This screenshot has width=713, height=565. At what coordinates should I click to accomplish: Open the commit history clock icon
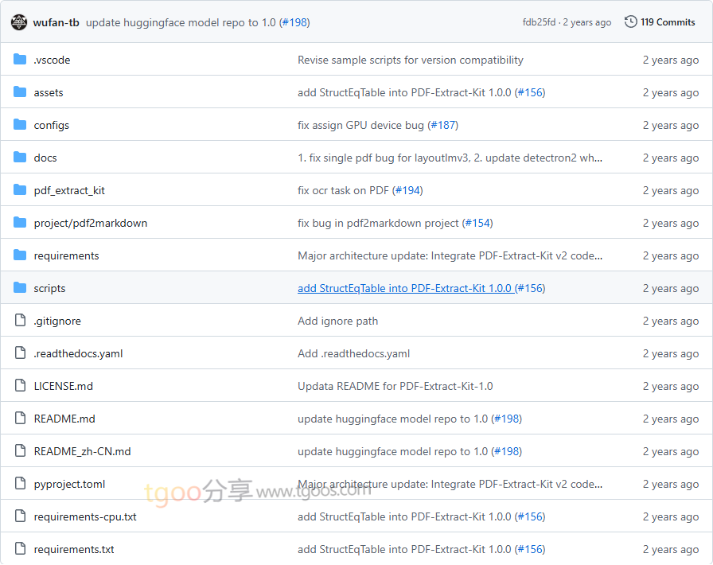coord(631,22)
